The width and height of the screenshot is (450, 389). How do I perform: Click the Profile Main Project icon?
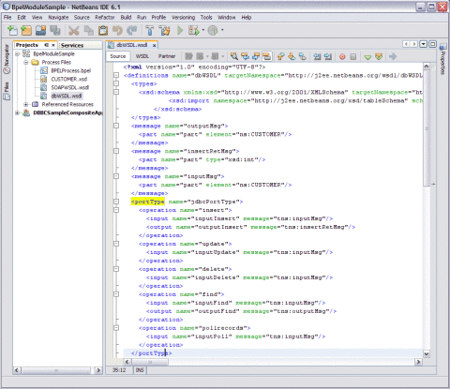(x=213, y=30)
